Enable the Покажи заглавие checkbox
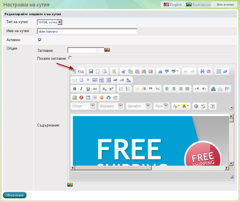This screenshot has width=240, height=202. [x=70, y=58]
